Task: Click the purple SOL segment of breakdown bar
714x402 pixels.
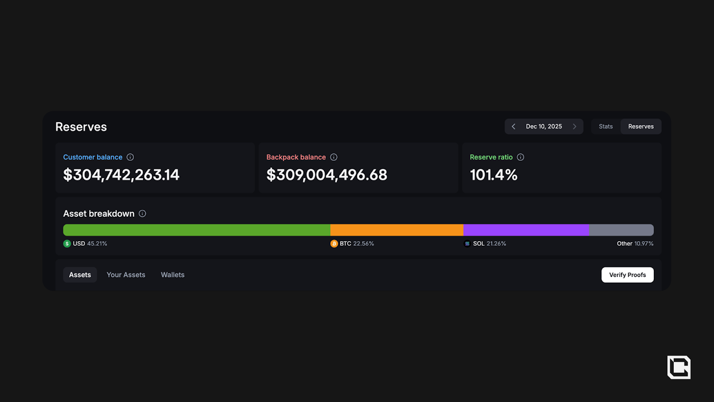Action: tap(526, 230)
